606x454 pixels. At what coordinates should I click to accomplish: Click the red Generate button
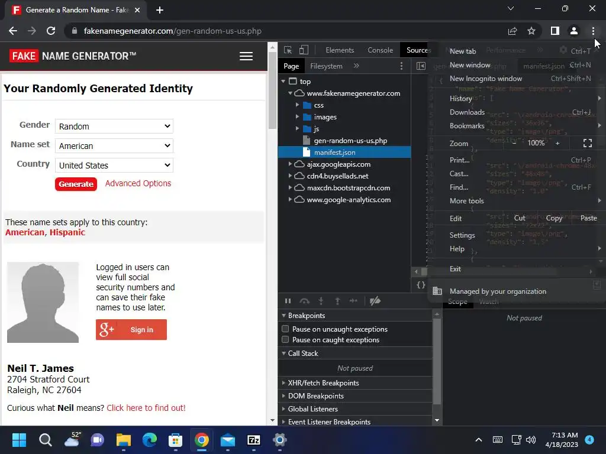[x=76, y=184]
